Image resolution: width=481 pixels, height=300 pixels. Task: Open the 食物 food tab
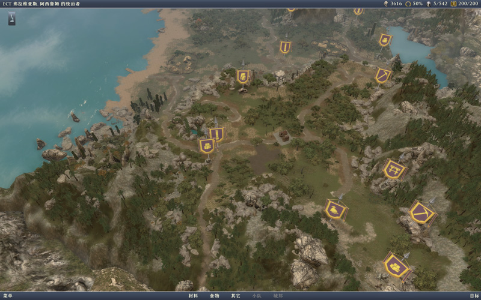pos(215,296)
